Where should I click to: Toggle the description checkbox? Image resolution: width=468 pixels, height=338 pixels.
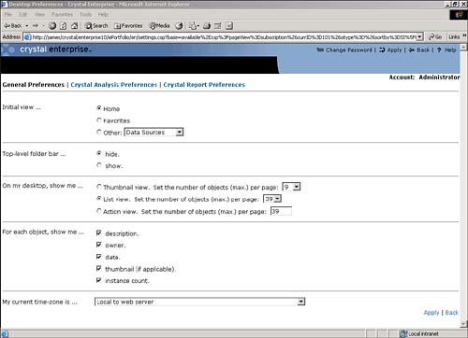[99, 232]
